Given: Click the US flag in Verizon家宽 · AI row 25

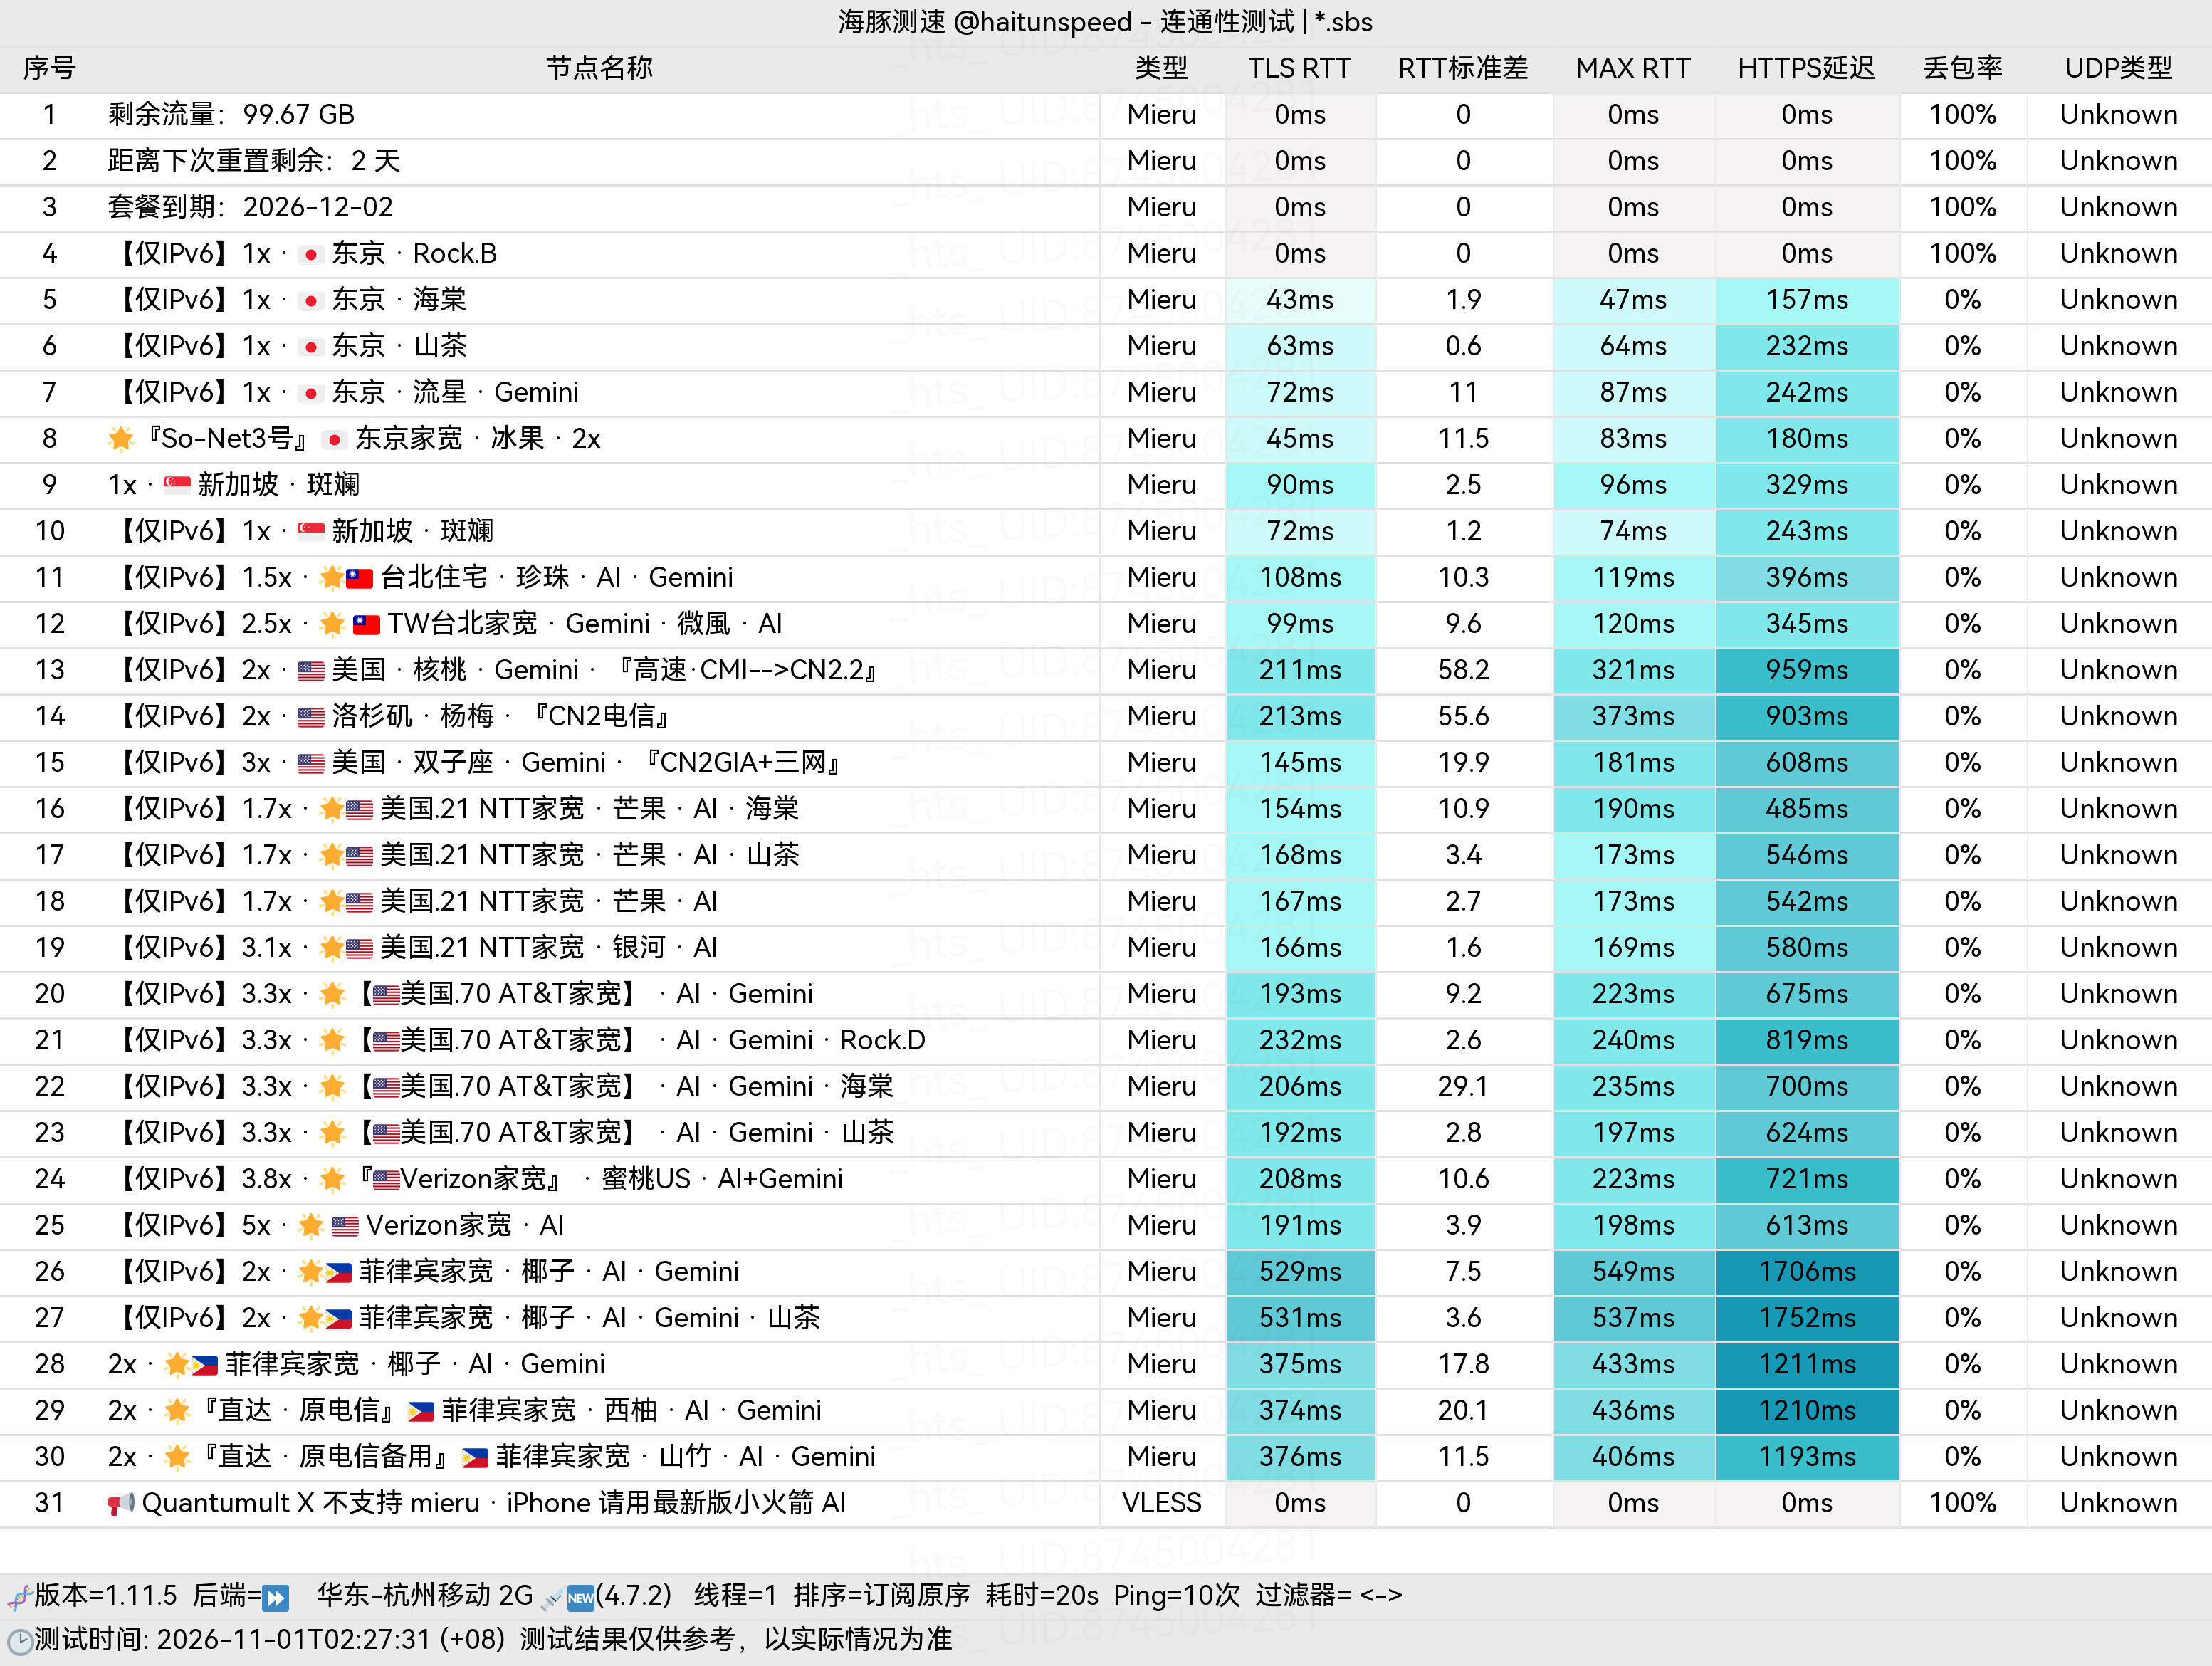Looking at the screenshot, I should pyautogui.click(x=345, y=1226).
